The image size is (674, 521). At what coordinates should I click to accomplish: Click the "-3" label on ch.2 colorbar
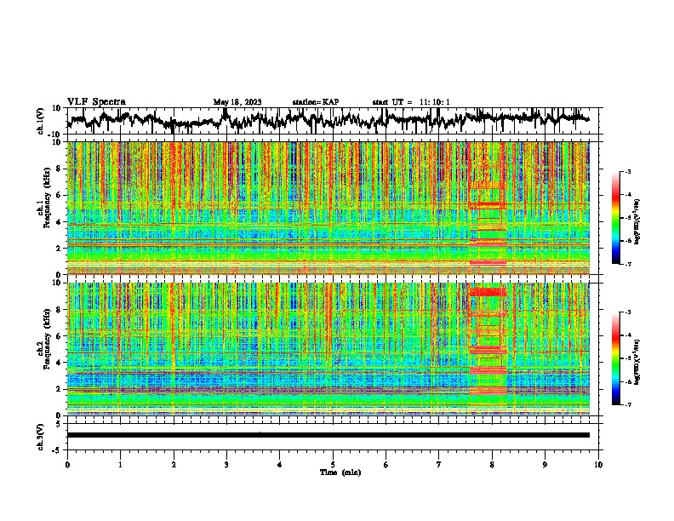pos(627,312)
